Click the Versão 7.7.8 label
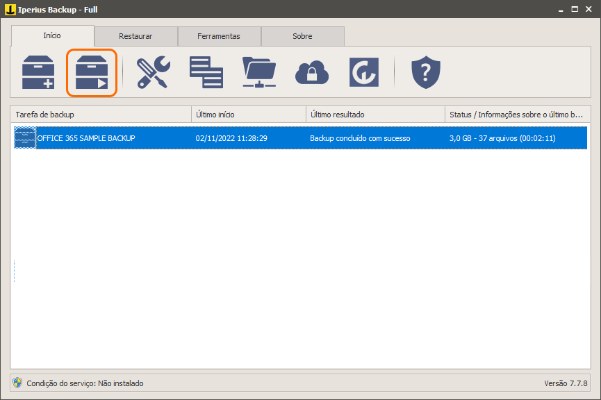Viewport: 601px width, 400px height. [x=566, y=383]
